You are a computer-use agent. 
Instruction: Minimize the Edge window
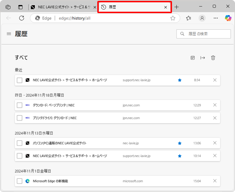point(201,7)
